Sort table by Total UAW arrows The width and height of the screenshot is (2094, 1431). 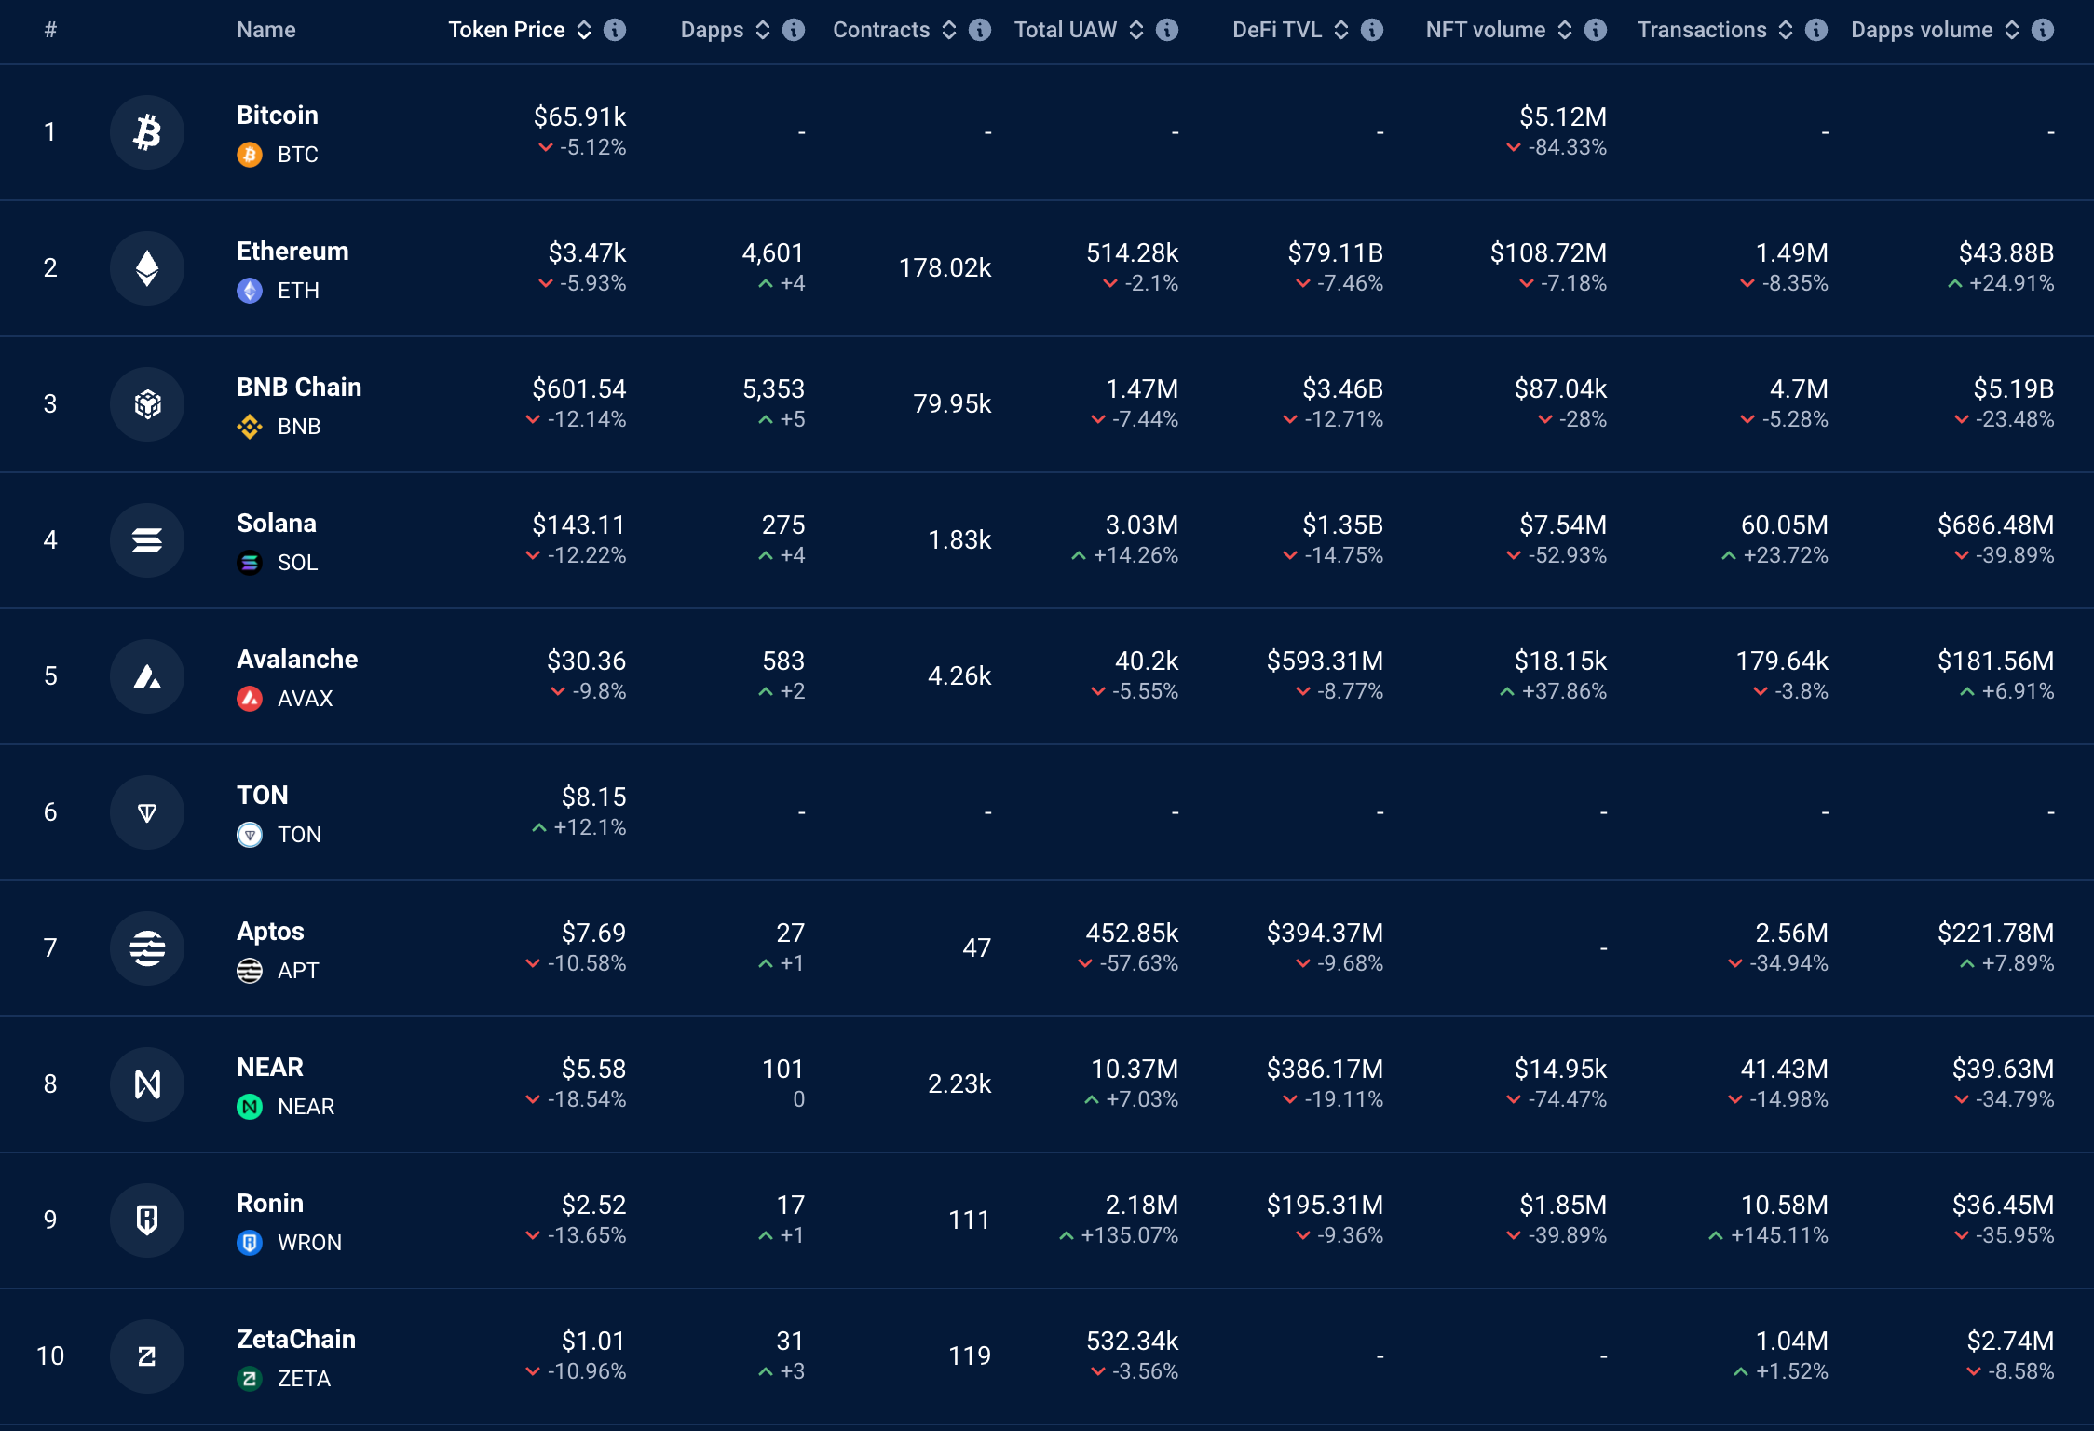pos(1136,30)
